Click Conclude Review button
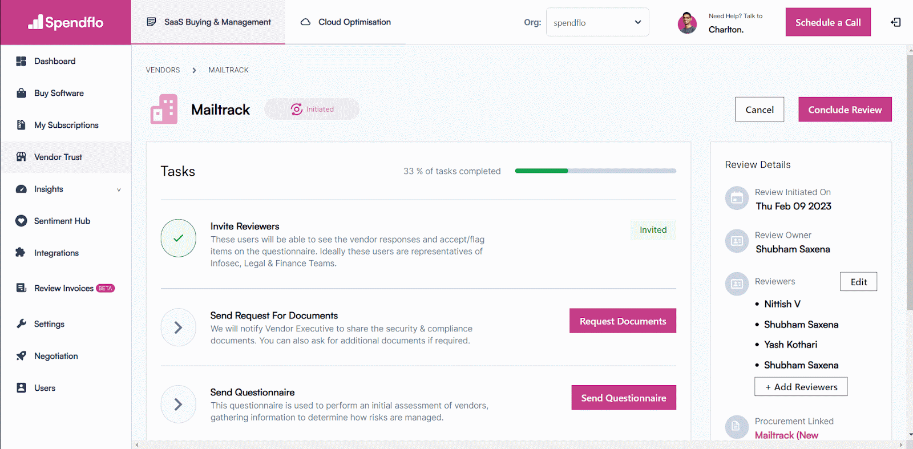The image size is (913, 449). (845, 110)
